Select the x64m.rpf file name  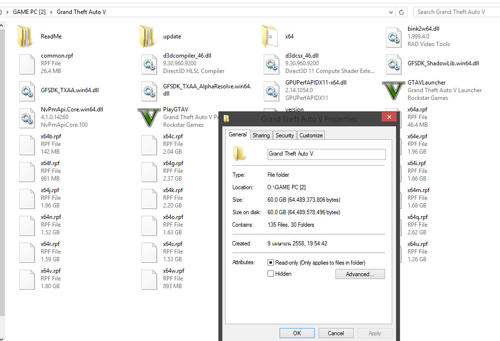pyautogui.click(x=418, y=190)
